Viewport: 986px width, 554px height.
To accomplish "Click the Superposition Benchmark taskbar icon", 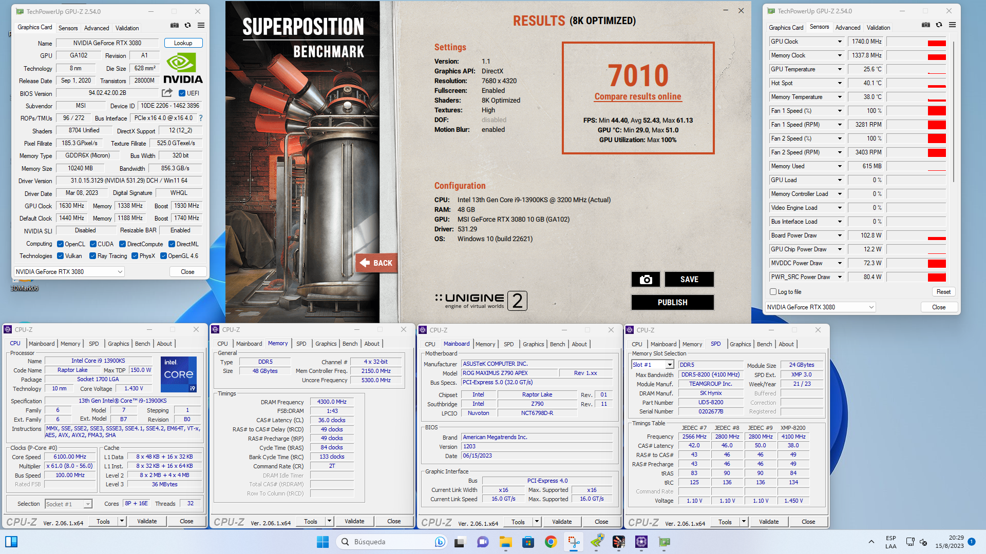I will [619, 542].
